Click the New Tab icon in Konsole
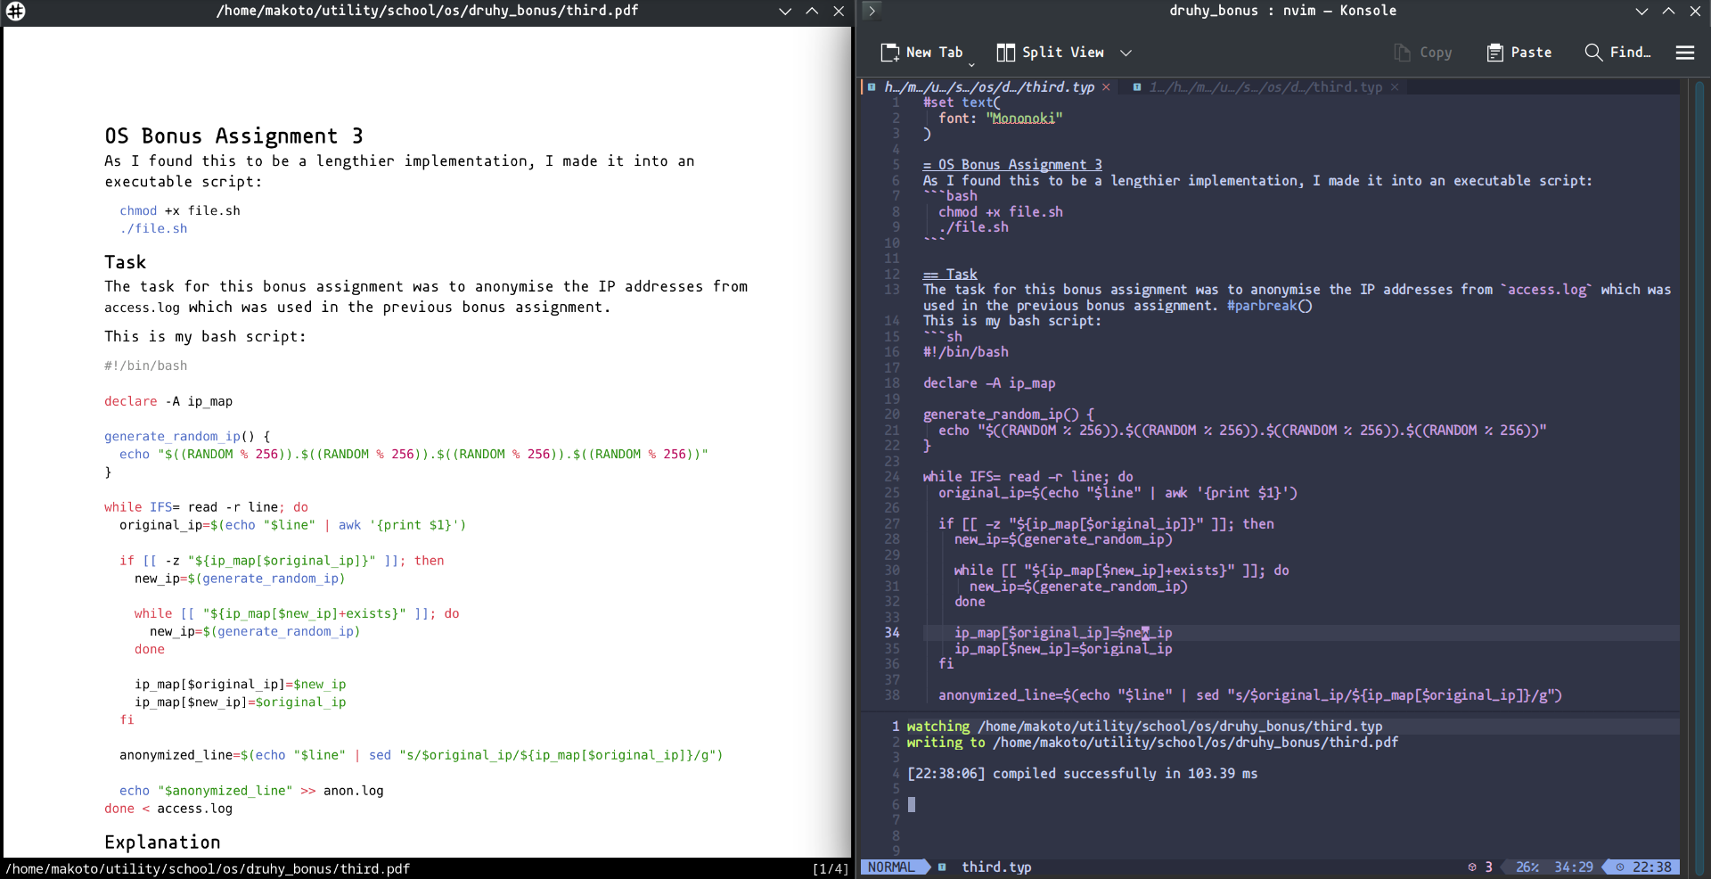This screenshot has width=1711, height=879. (889, 53)
